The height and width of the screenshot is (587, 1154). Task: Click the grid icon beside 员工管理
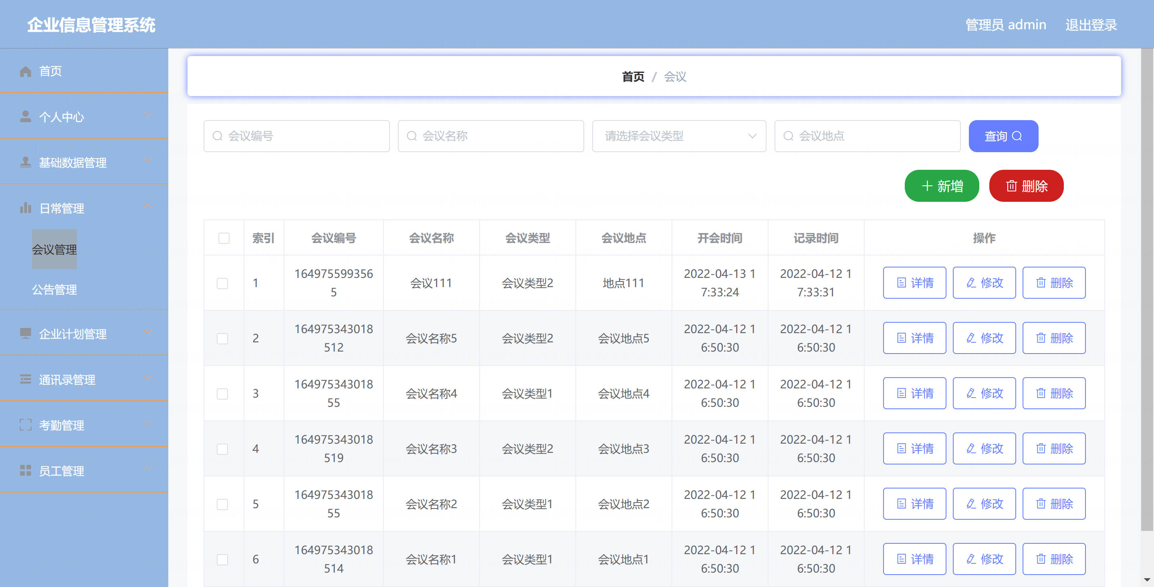(26, 470)
